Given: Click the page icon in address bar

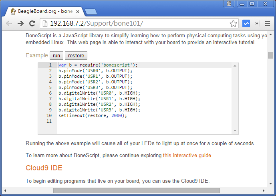Looking at the screenshot, I should (45, 23).
